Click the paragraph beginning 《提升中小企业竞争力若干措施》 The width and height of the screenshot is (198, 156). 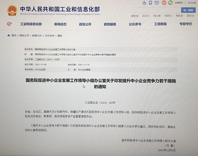pos(100,128)
